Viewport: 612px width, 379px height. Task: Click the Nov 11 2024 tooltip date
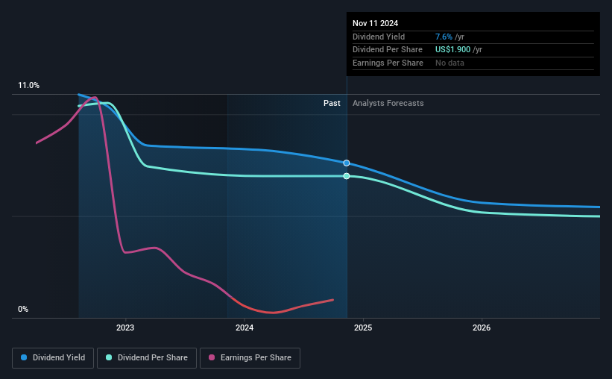click(x=375, y=23)
